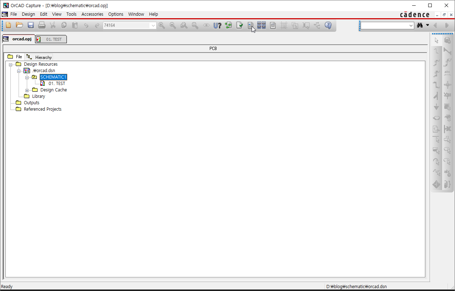455x291 pixels.
Task: Run Design Rules Check from the toolbar
Action: point(239,25)
